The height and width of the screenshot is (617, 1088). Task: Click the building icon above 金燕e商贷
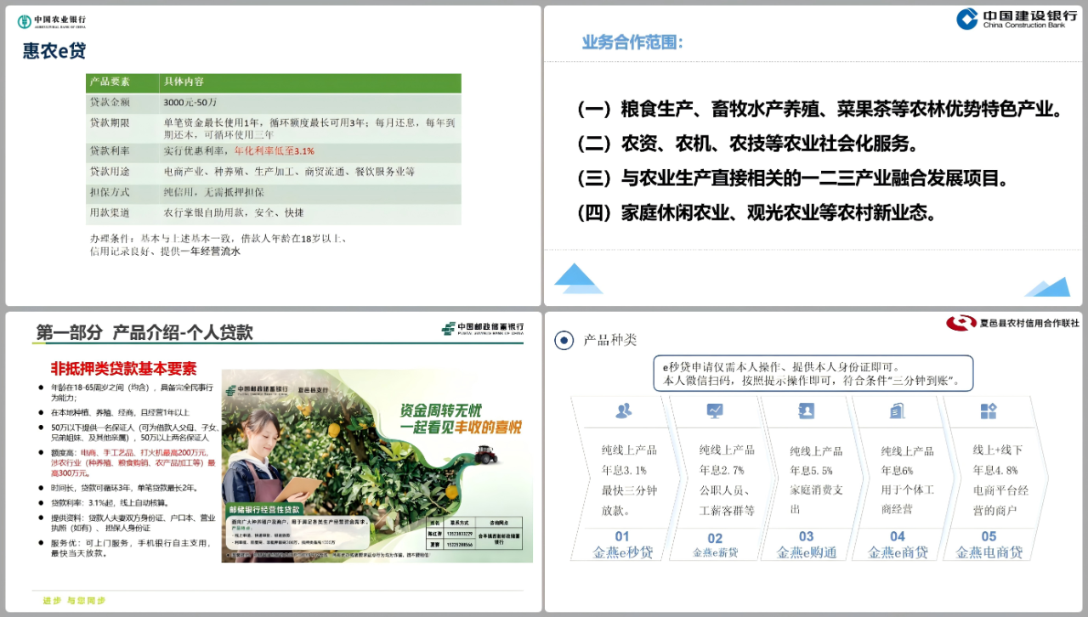coord(897,411)
